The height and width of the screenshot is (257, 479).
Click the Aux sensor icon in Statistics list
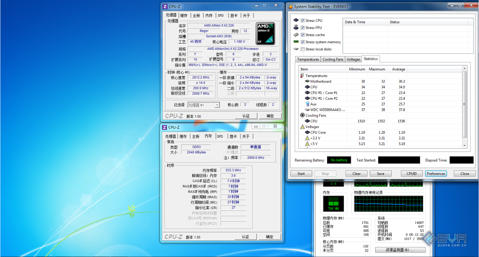click(307, 104)
